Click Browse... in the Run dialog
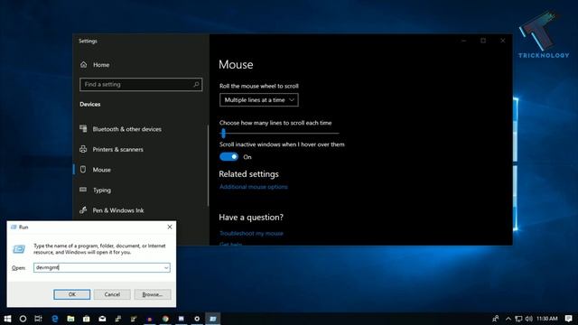 pos(153,294)
